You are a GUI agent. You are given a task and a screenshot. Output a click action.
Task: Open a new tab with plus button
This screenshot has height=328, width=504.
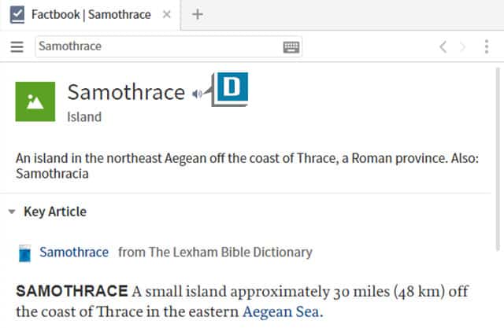point(198,15)
